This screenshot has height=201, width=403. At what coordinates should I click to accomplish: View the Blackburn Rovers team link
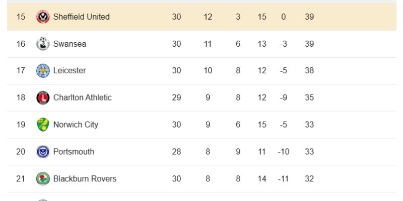[x=85, y=179]
